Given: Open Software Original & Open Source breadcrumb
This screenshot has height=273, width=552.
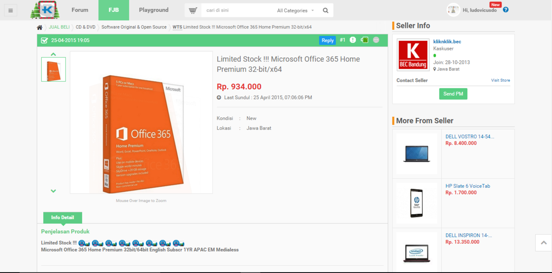Looking at the screenshot, I should point(134,27).
